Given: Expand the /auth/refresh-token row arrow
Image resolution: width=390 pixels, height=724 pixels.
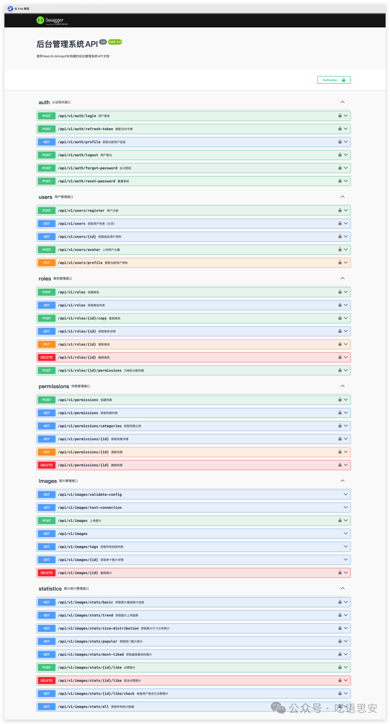Looking at the screenshot, I should 346,129.
